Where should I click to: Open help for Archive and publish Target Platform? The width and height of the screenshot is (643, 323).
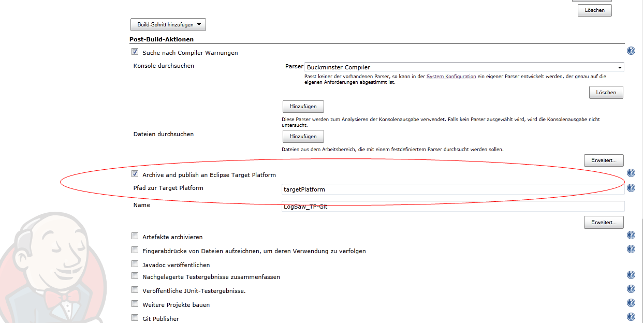click(631, 173)
